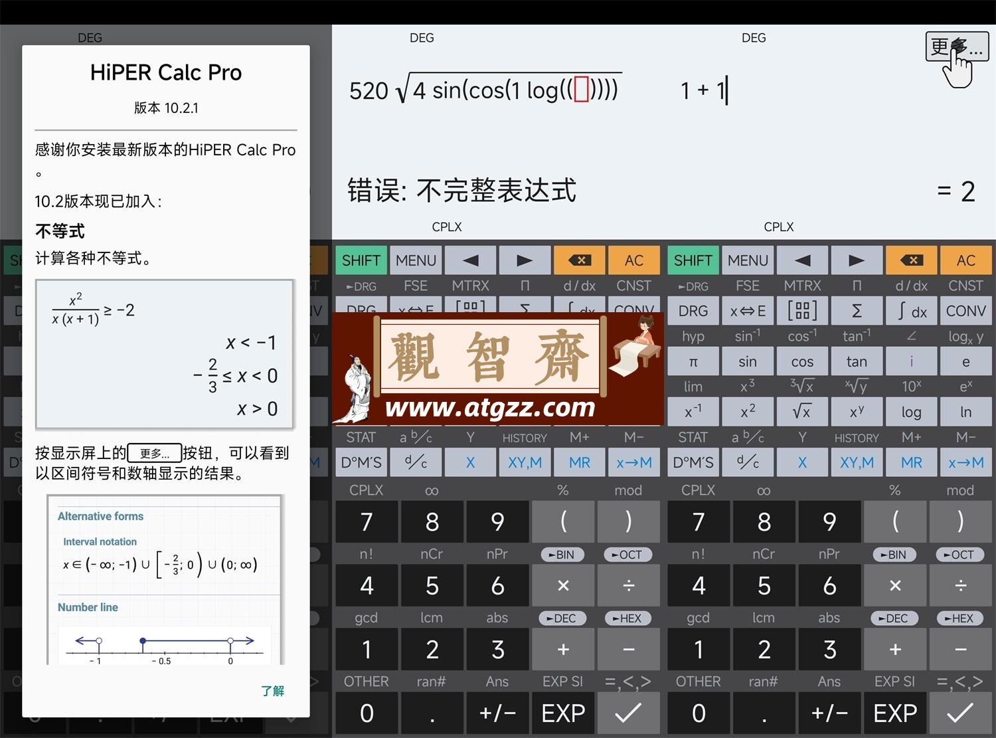Tap log on the right calculator

tap(912, 412)
